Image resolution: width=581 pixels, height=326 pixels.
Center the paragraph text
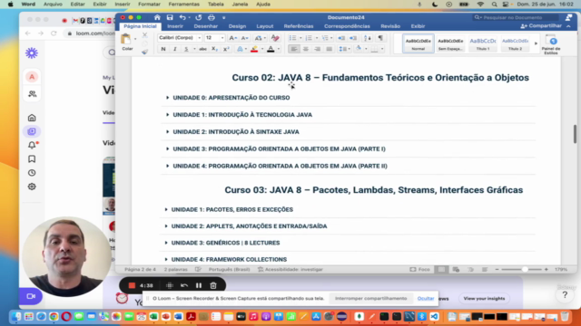[306, 49]
